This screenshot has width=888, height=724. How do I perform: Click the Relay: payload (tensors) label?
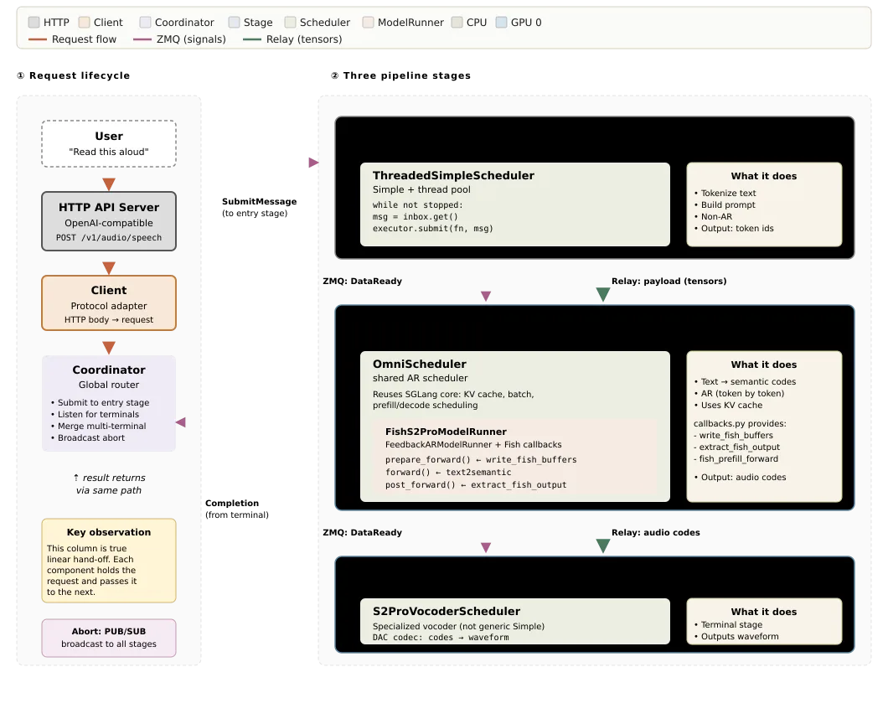click(669, 281)
